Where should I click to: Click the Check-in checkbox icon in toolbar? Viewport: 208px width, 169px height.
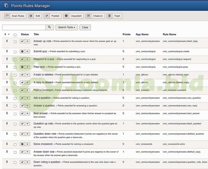pyautogui.click(x=88, y=16)
